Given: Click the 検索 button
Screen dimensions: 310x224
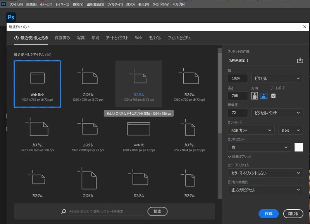Looking at the screenshot, I should pos(157,211).
